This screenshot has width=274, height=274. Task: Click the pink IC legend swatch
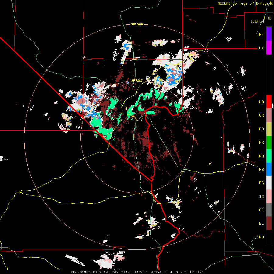[269, 196]
